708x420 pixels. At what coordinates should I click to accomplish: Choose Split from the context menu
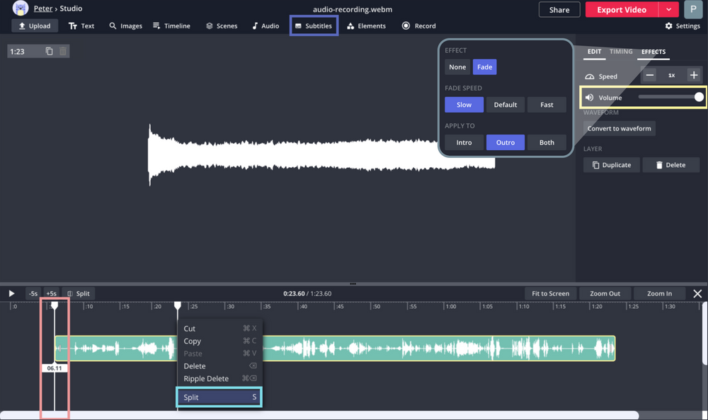[x=219, y=397]
